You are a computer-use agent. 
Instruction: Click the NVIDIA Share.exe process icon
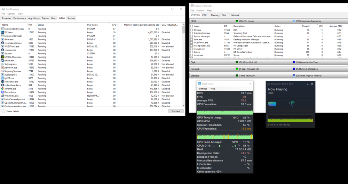[x=3, y=57]
